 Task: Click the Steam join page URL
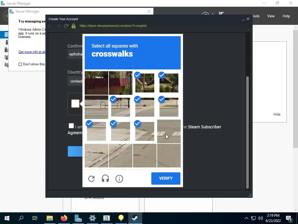point(113,26)
